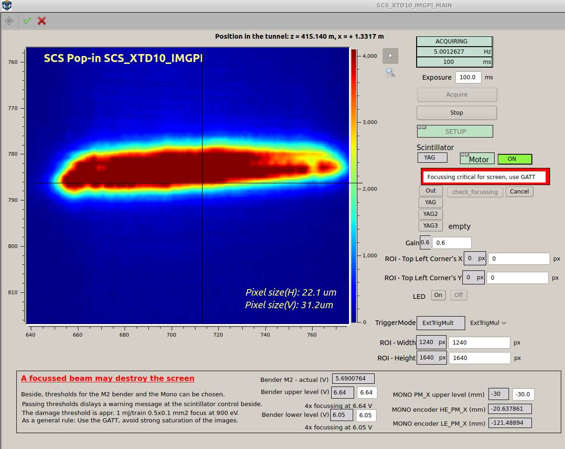Turn the LED Off
Viewport: 565px width, 449px height.
[459, 295]
